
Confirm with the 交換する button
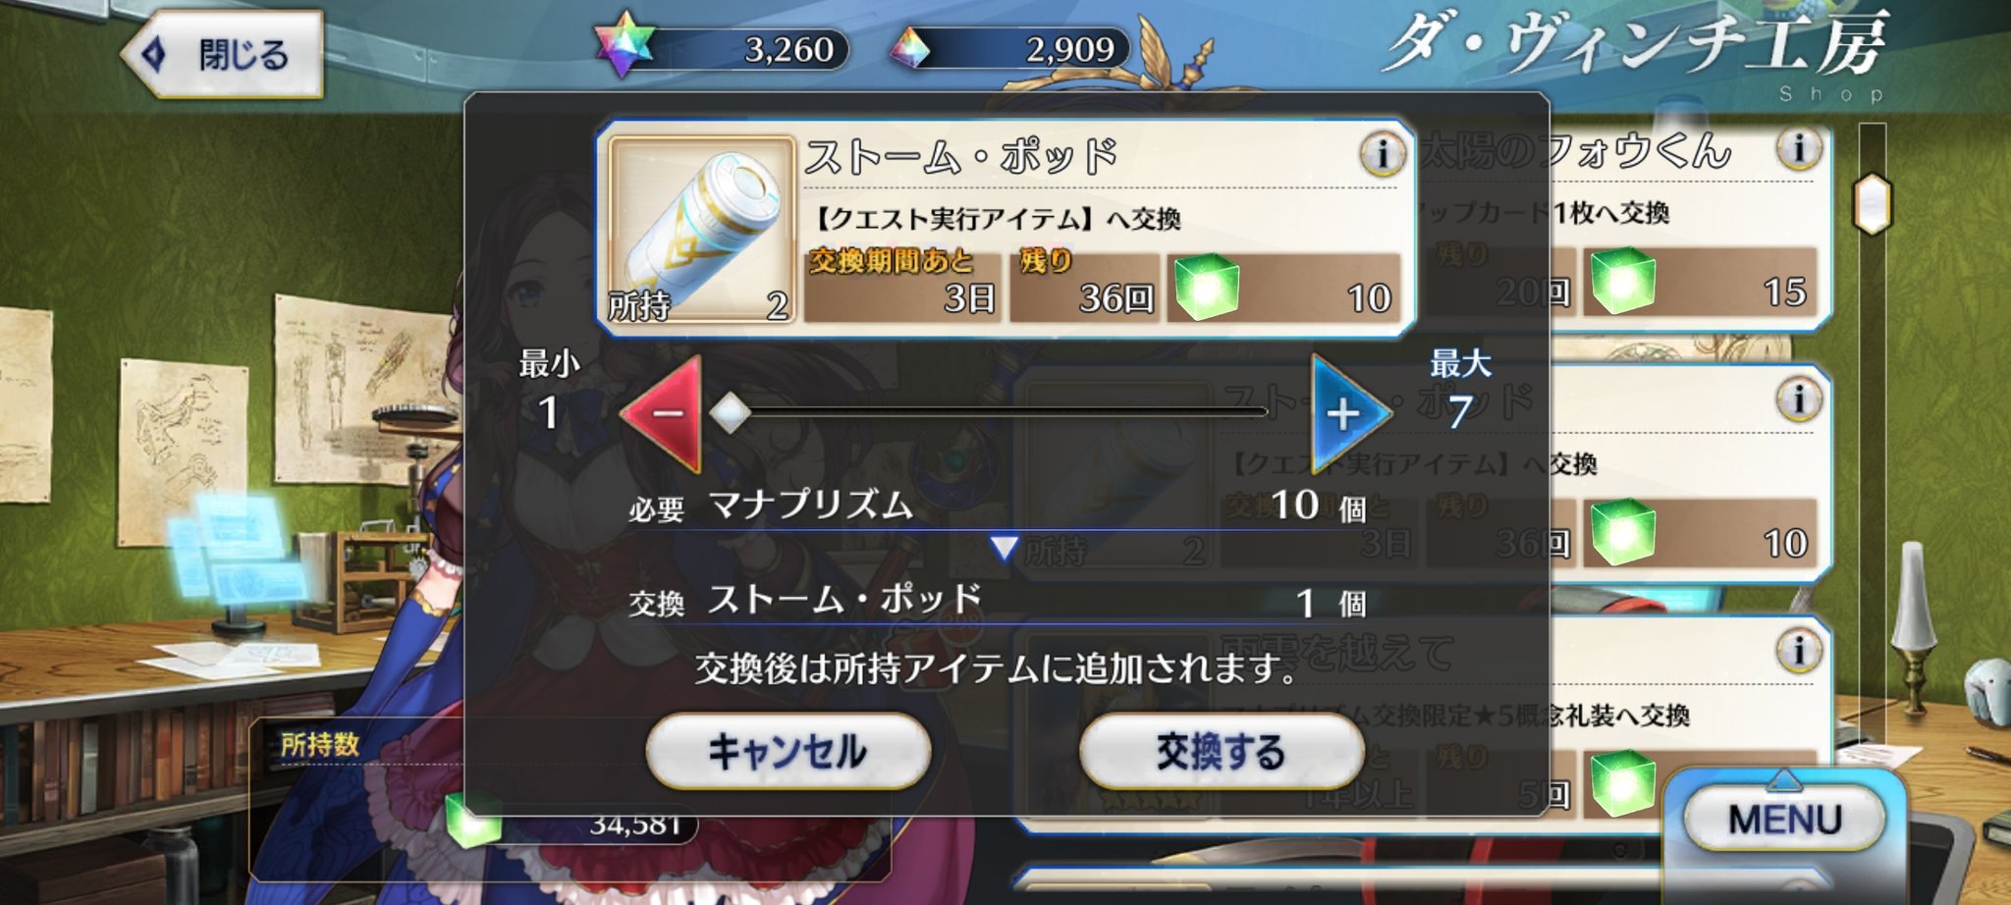1222,752
